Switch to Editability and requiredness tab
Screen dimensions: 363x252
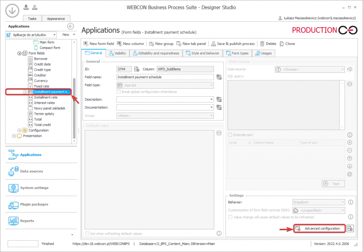156,53
